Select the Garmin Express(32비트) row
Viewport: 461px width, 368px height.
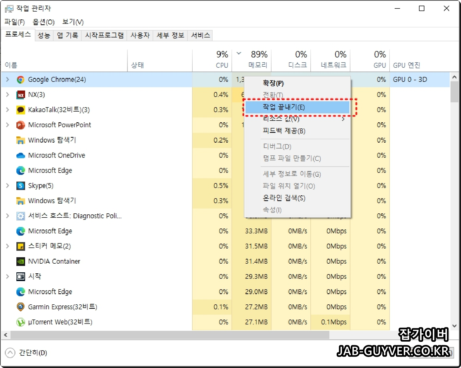tap(225, 307)
